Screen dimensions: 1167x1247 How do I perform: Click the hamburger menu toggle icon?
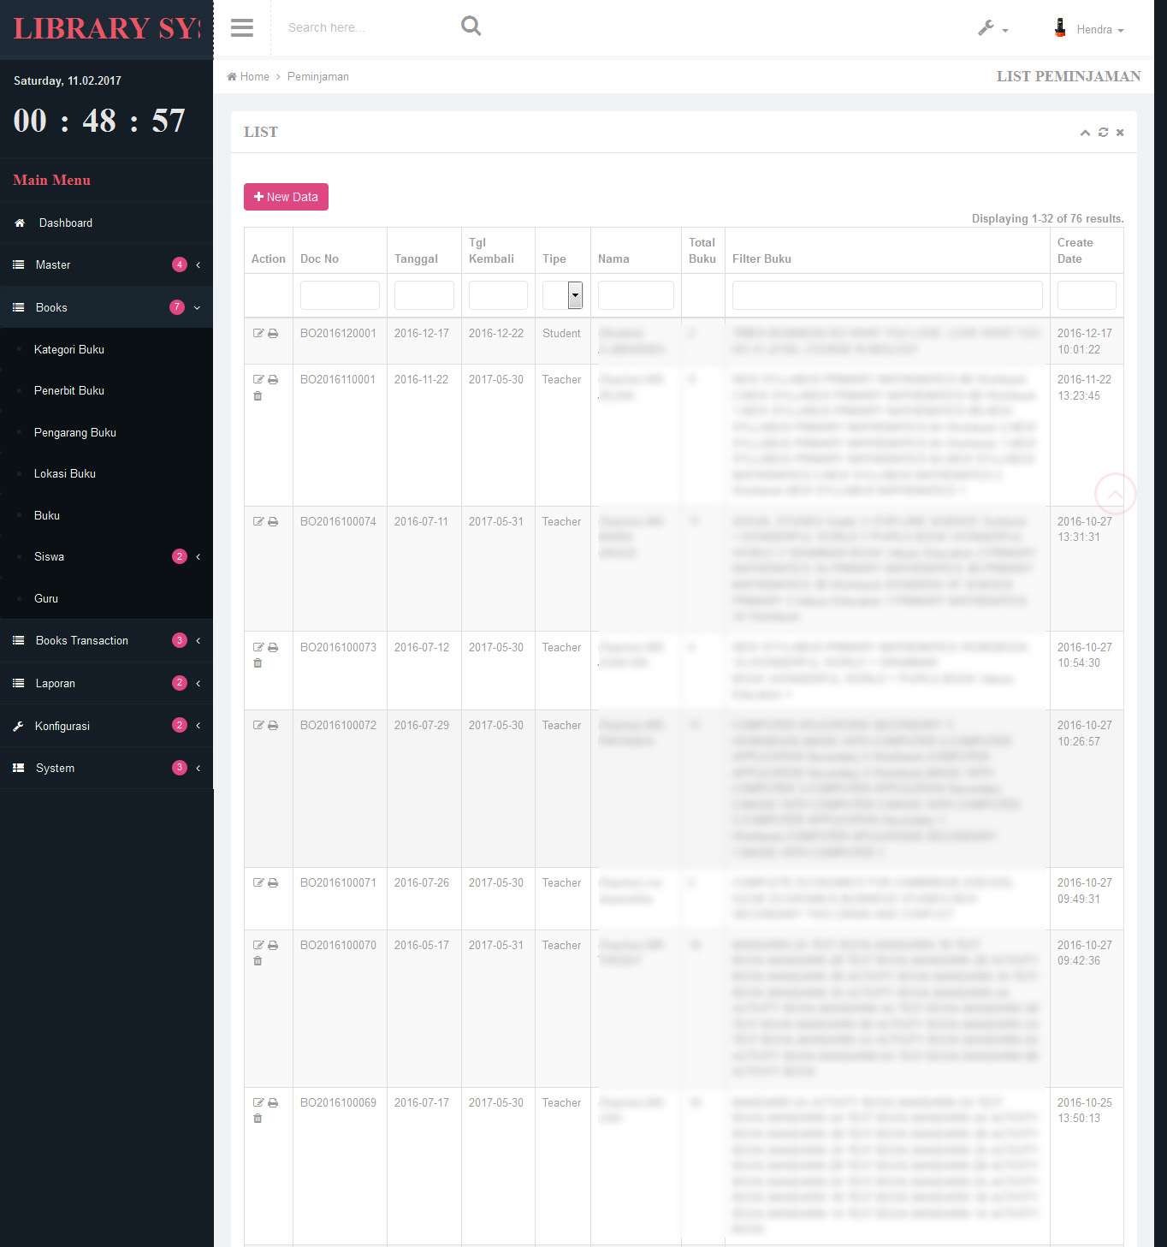pos(242,28)
